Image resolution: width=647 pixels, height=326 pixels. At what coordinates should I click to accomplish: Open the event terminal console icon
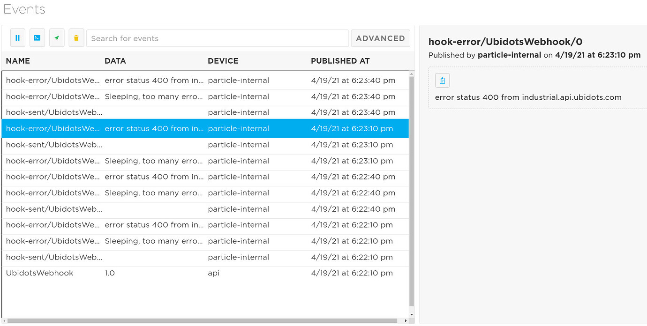pyautogui.click(x=37, y=37)
